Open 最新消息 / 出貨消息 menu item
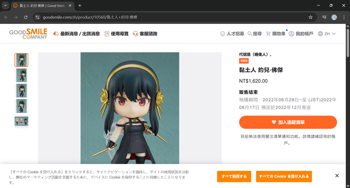The height and width of the screenshot is (188, 350). point(76,34)
